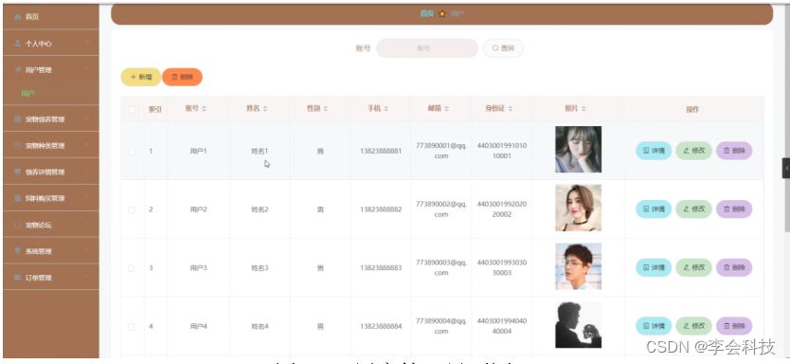790x364 pixels.
Task: Expand the 宠物论坛 chevron
Action: click(x=87, y=224)
